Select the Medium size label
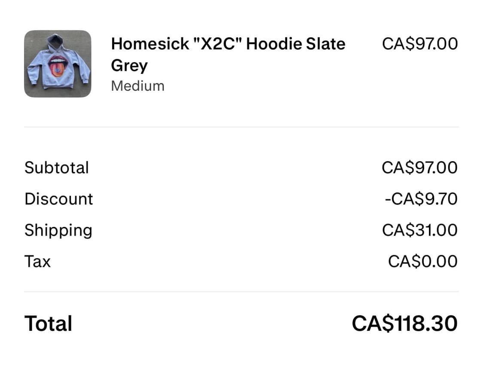483x373 pixels. pyautogui.click(x=137, y=86)
